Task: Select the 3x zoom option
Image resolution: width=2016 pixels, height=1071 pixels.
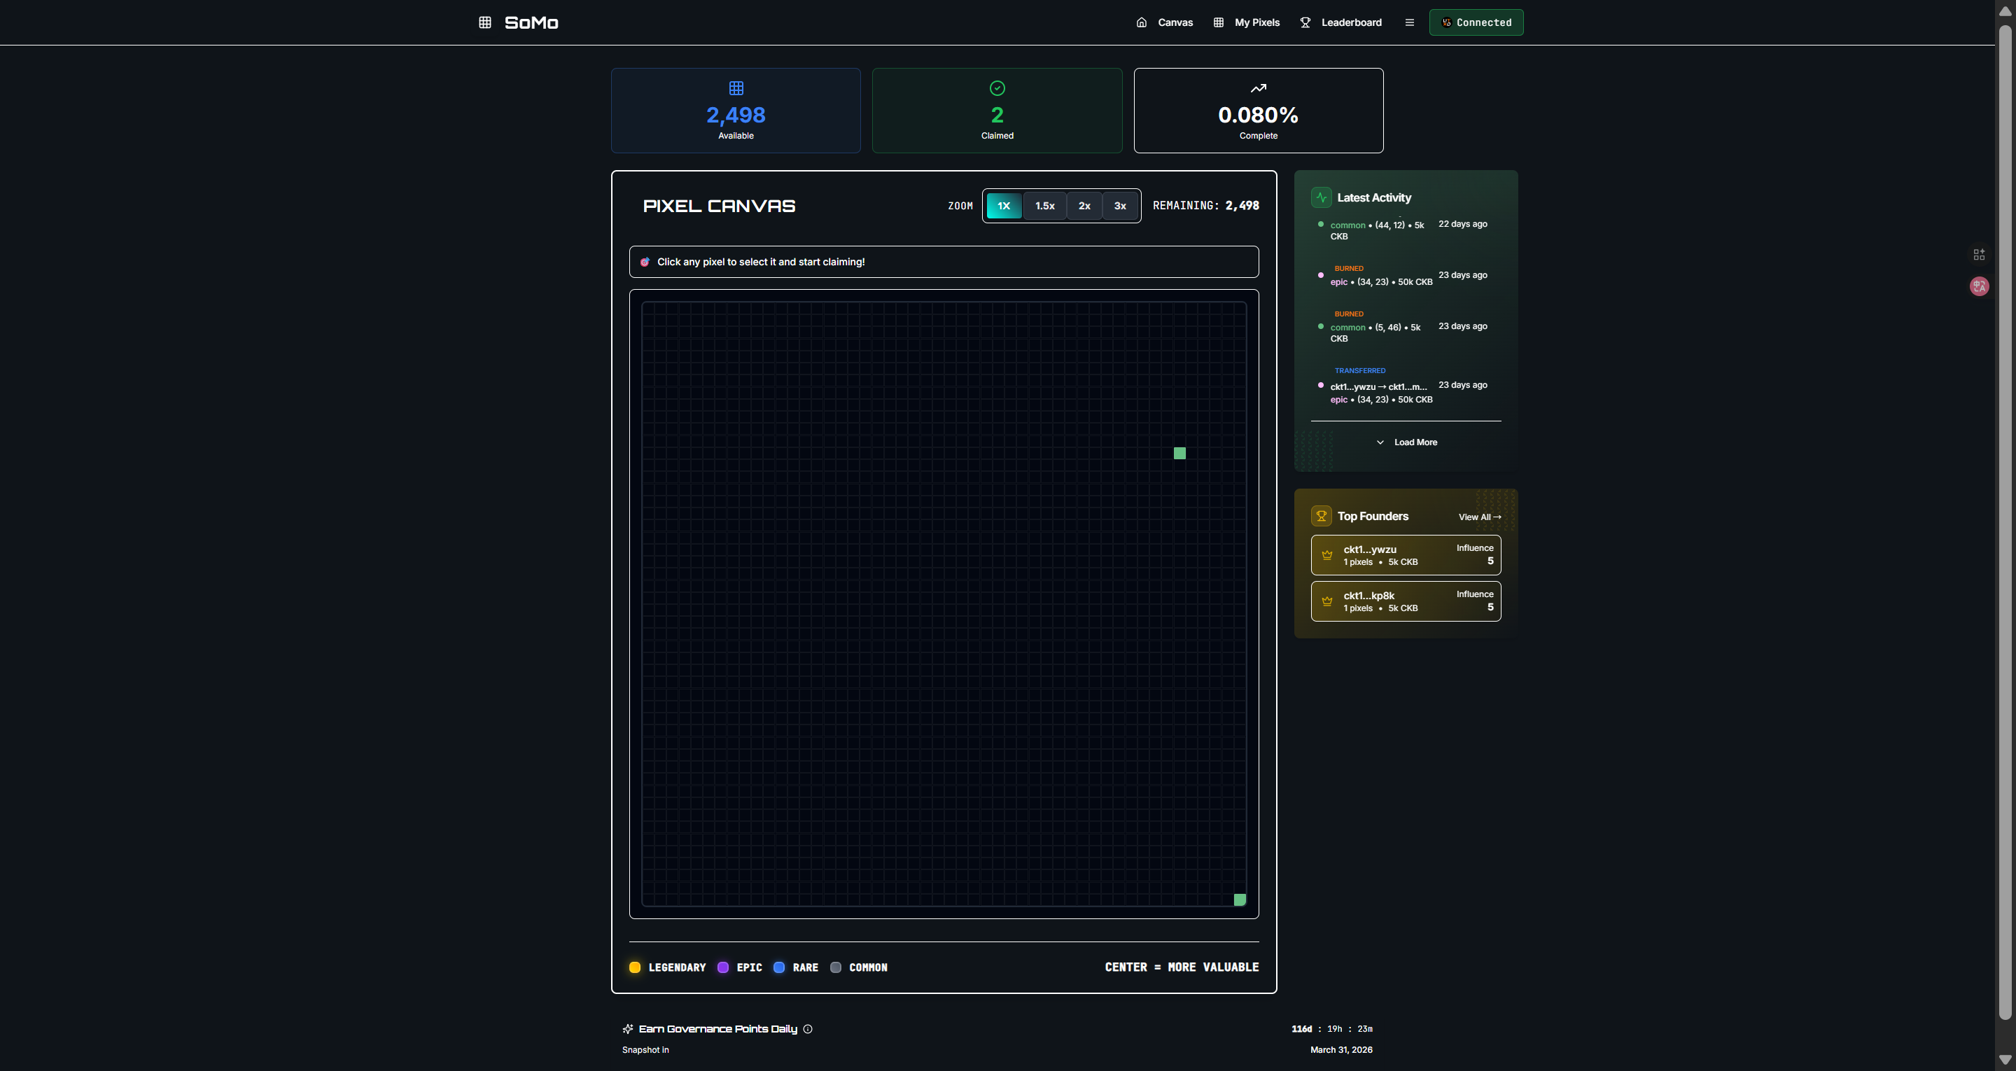Action: coord(1120,206)
